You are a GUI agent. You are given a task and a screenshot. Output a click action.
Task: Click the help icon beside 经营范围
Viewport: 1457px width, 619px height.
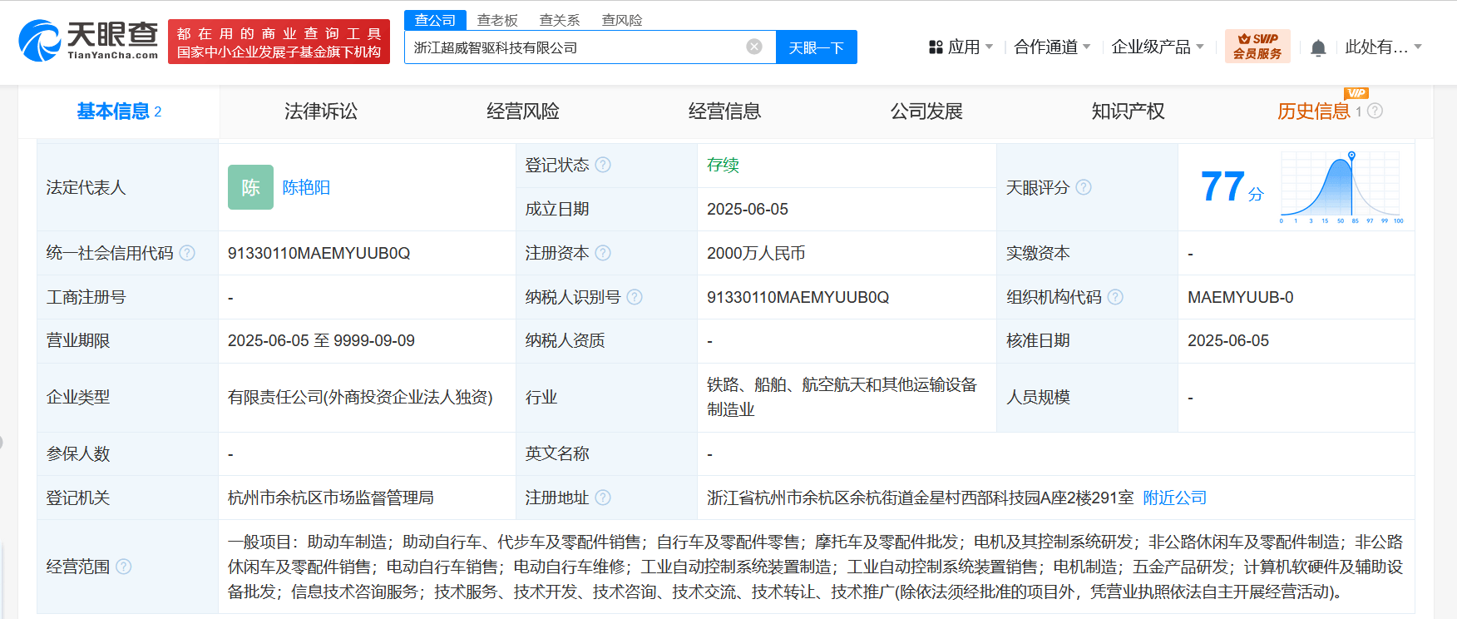[124, 567]
